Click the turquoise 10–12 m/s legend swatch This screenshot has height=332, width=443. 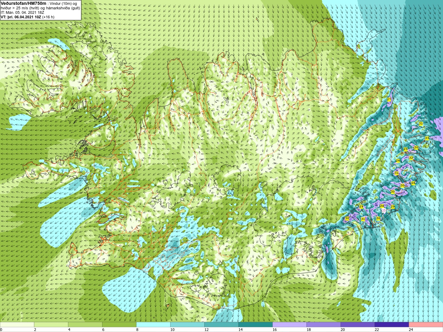187,325
